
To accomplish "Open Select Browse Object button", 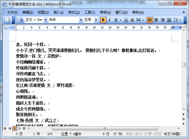I will point(183,119).
